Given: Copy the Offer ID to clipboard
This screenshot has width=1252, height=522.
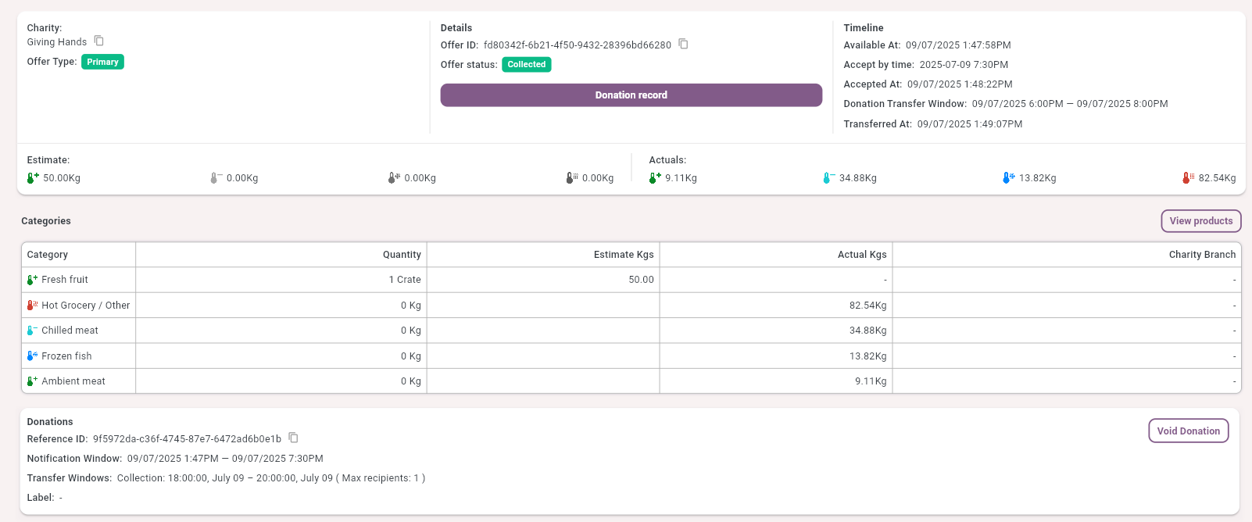Looking at the screenshot, I should (683, 44).
